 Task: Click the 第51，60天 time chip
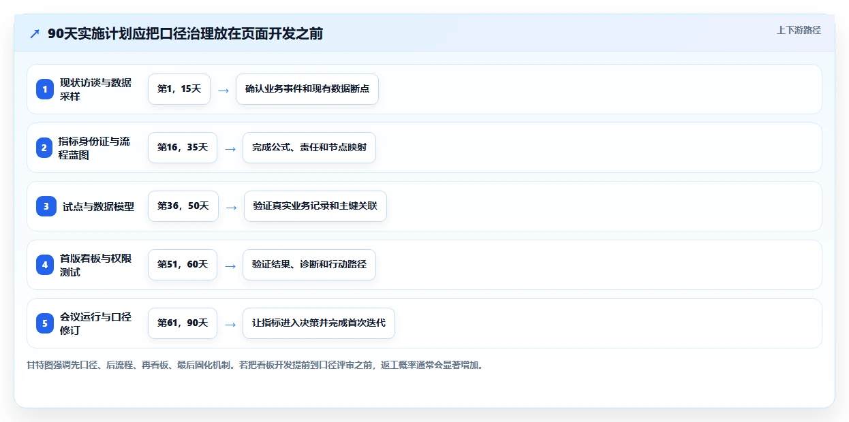[x=183, y=265]
